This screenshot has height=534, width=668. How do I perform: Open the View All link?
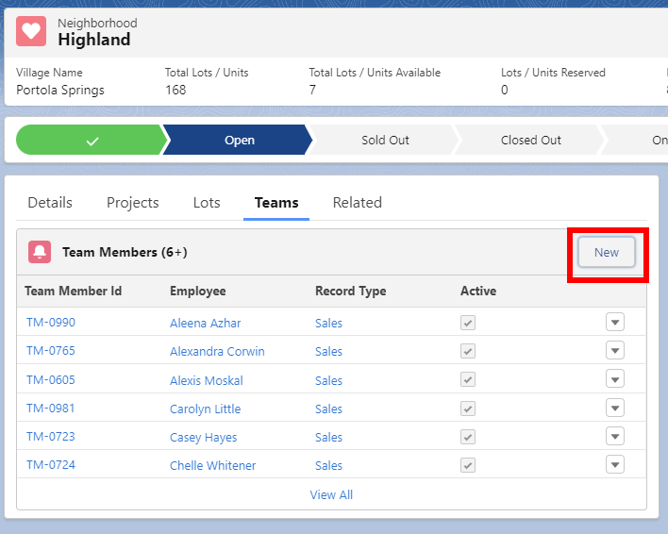pyautogui.click(x=331, y=494)
